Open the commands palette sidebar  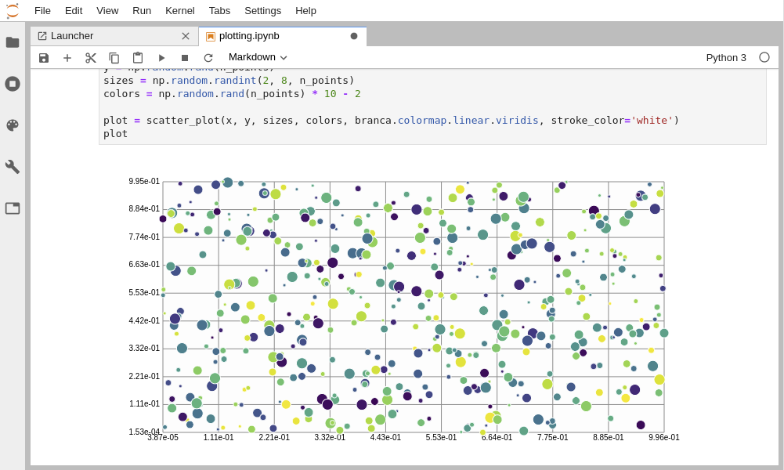(x=13, y=125)
